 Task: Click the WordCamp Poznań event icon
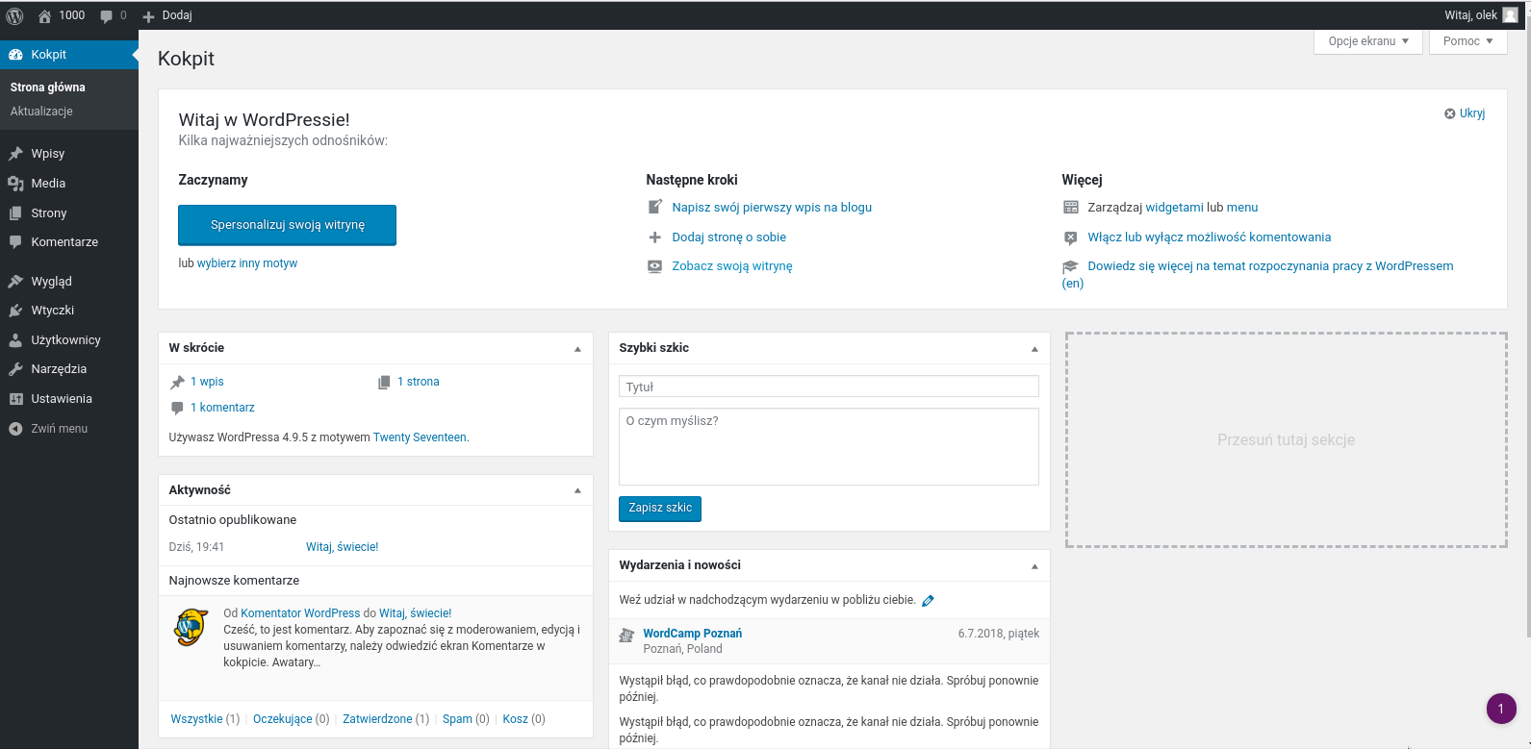point(626,635)
